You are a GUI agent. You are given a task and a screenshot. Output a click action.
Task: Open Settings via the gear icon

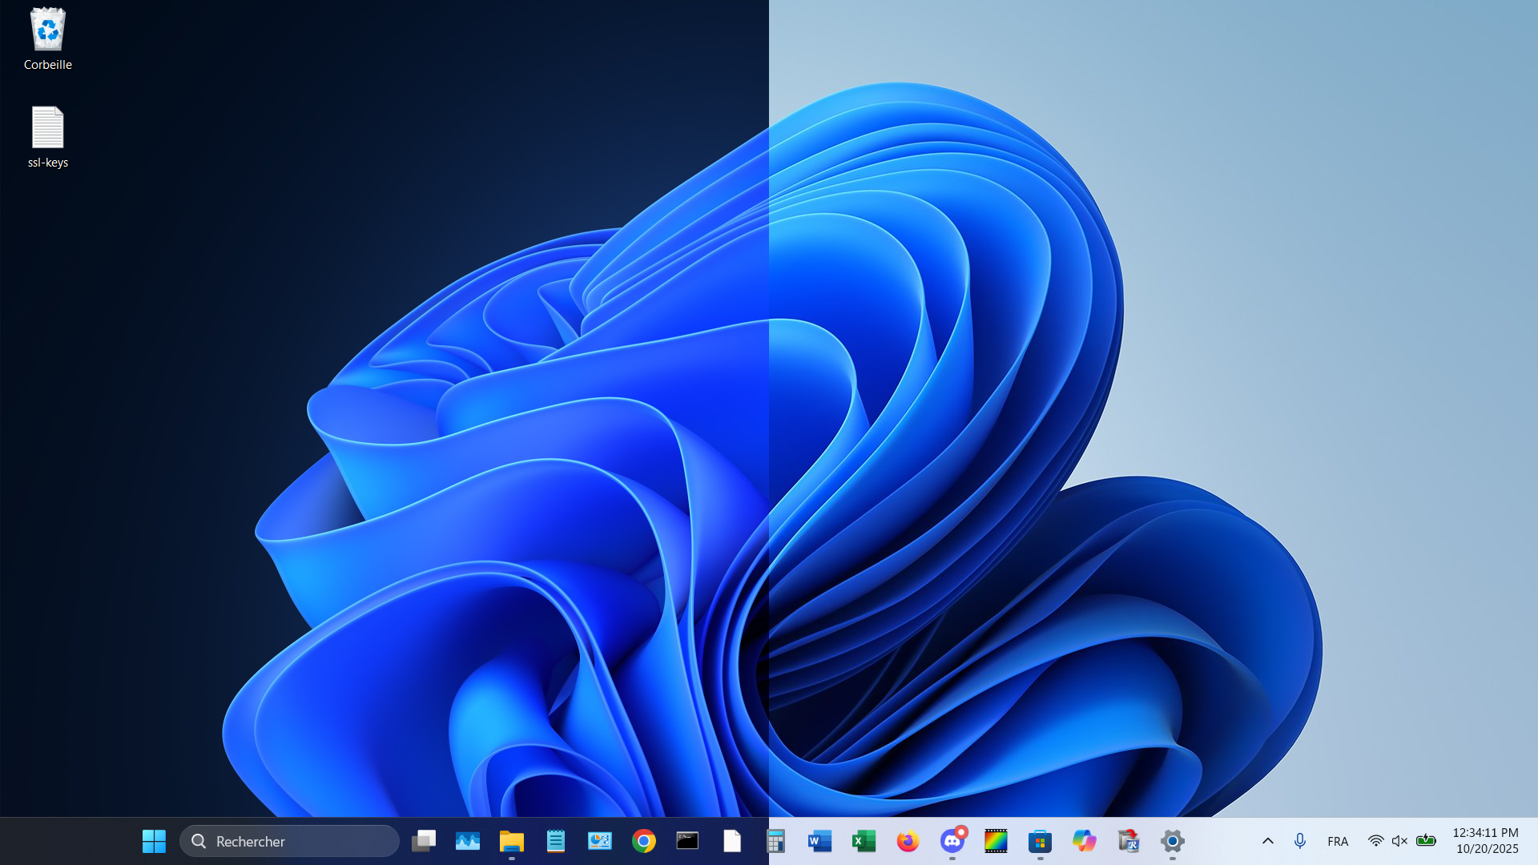pos(1171,841)
